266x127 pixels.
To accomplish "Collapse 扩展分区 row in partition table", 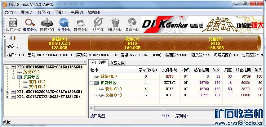I will (91, 83).
